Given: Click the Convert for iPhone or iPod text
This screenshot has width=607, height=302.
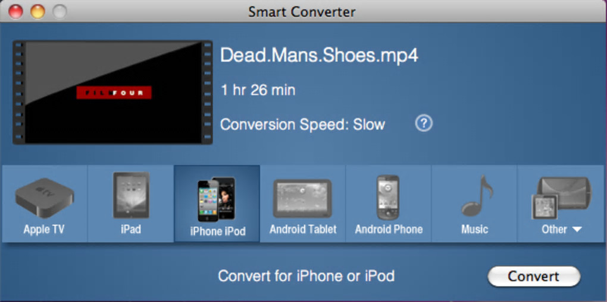Looking at the screenshot, I should [306, 276].
